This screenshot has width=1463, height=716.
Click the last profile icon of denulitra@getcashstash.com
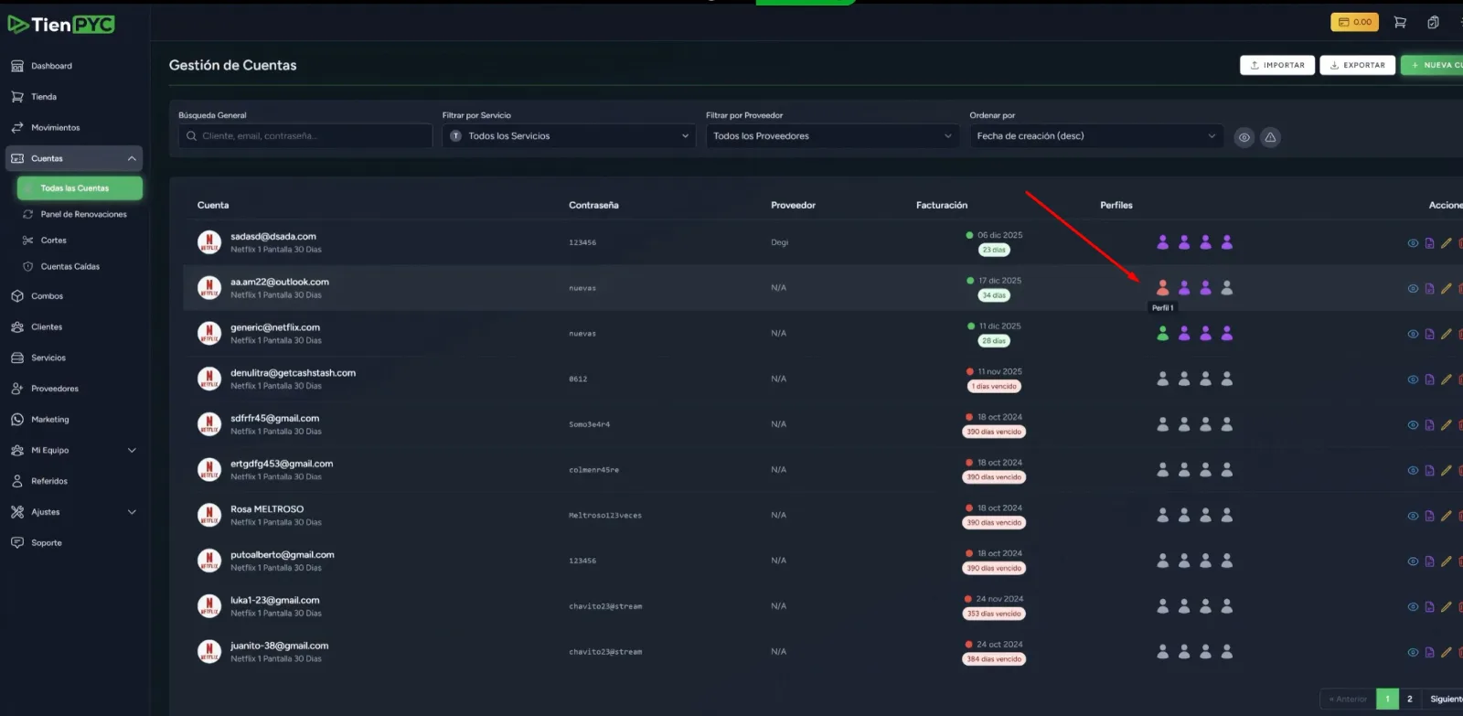[1227, 379]
